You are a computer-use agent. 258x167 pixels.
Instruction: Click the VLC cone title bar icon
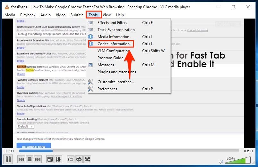7,7
